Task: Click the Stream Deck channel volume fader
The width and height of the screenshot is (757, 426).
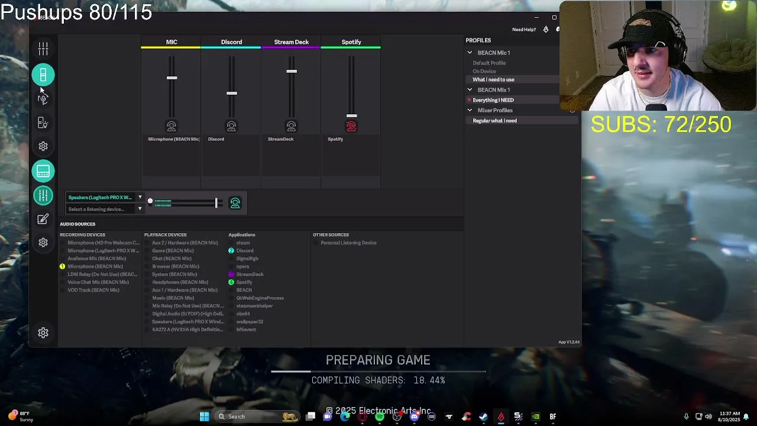Action: click(291, 71)
